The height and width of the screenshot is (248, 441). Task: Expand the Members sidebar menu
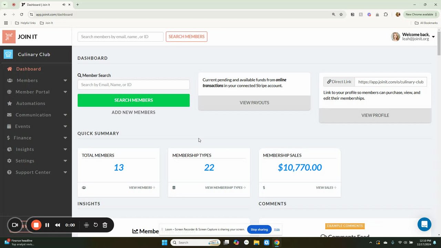[x=65, y=81]
